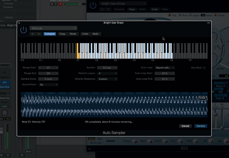Select Poly mode in ES2
The height and width of the screenshot is (158, 229).
pyautogui.click(x=170, y=15)
